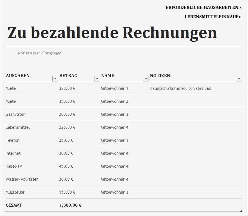The height and width of the screenshot is (216, 248).
Task: Select the BETRAG column header
Action: tap(68, 76)
